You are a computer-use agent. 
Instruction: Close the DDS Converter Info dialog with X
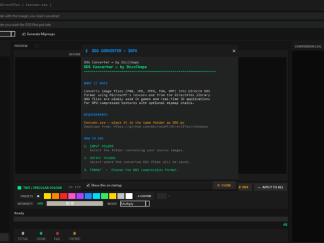234,51
